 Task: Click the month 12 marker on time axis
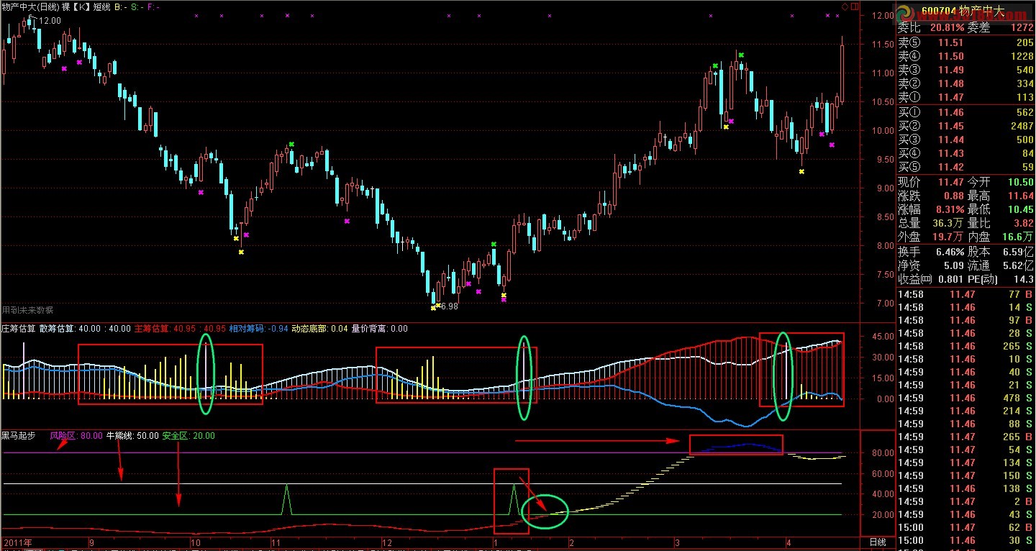coord(386,542)
